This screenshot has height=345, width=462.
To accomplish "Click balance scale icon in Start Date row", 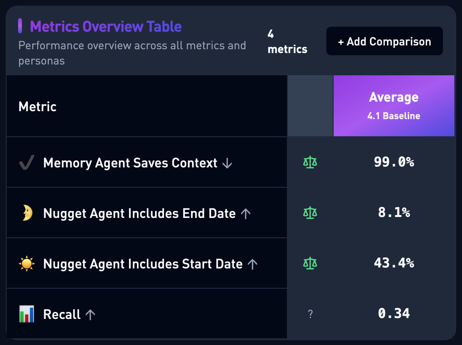I will coord(310,263).
